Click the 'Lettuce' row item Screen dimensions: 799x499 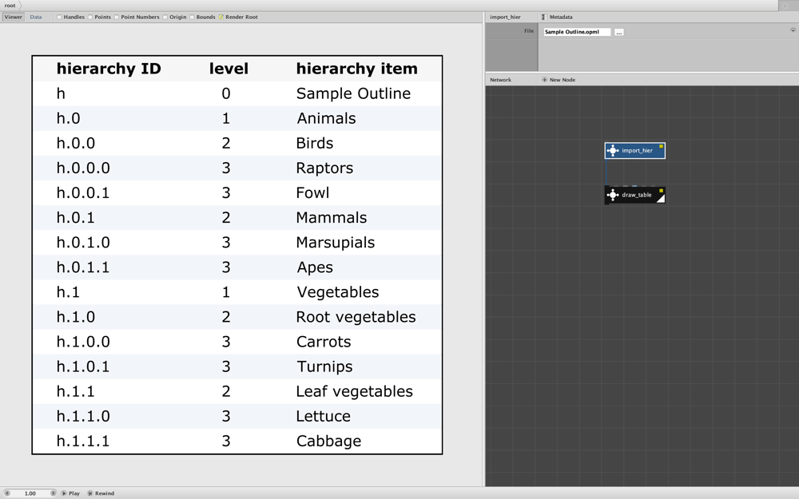coord(323,417)
